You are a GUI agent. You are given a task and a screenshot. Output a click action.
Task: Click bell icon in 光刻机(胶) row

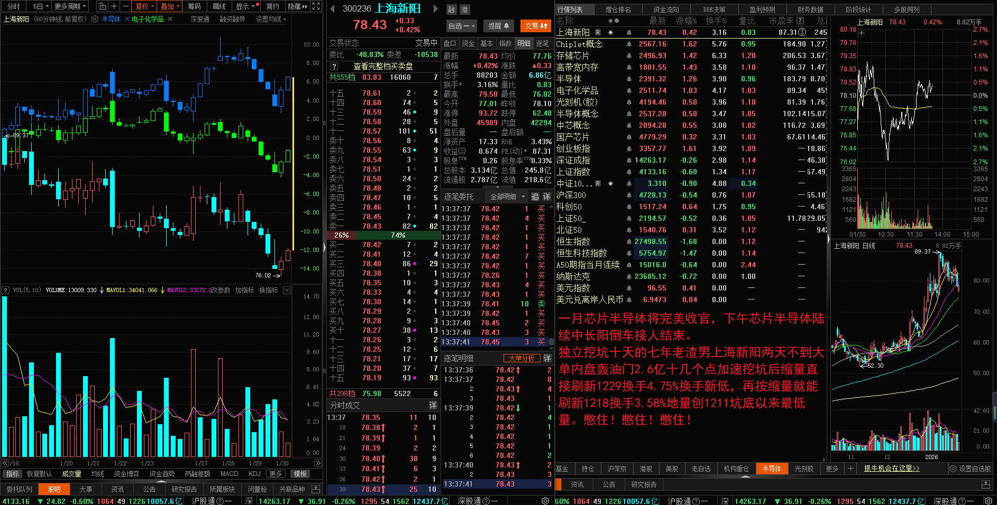pos(629,102)
